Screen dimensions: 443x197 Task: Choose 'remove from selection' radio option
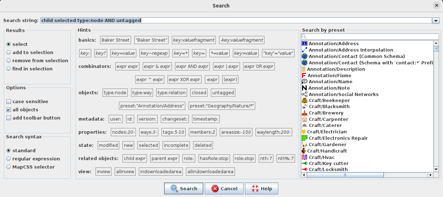click(x=37, y=60)
